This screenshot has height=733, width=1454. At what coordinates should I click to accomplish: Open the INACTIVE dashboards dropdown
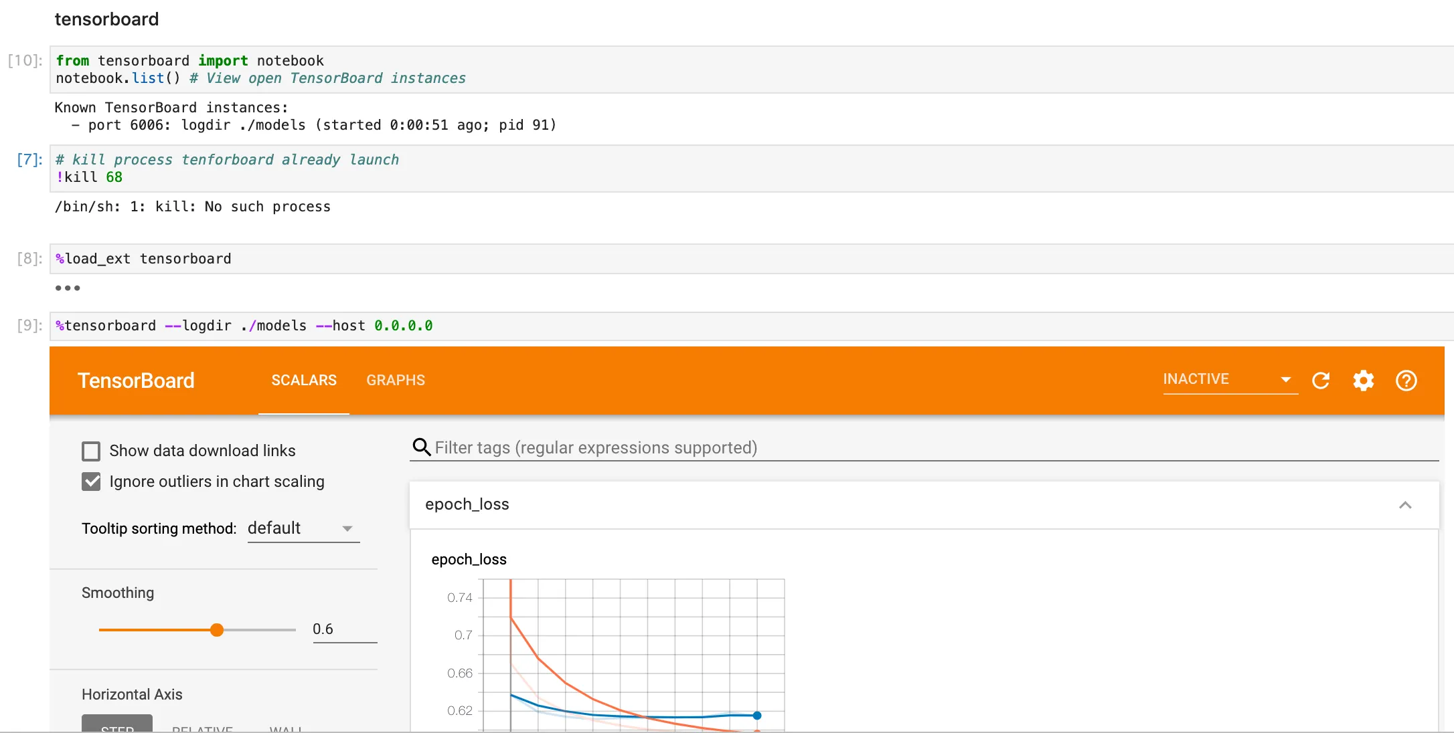coord(1230,379)
